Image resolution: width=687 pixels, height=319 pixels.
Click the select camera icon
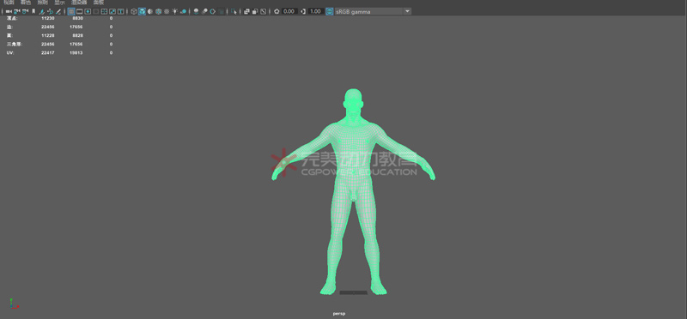9,11
